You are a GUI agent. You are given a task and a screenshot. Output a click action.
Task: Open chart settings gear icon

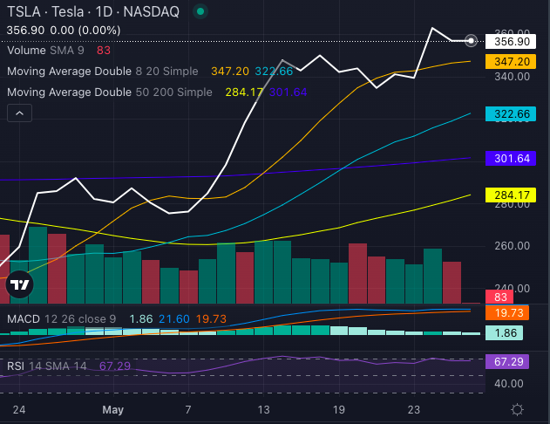coord(517,410)
